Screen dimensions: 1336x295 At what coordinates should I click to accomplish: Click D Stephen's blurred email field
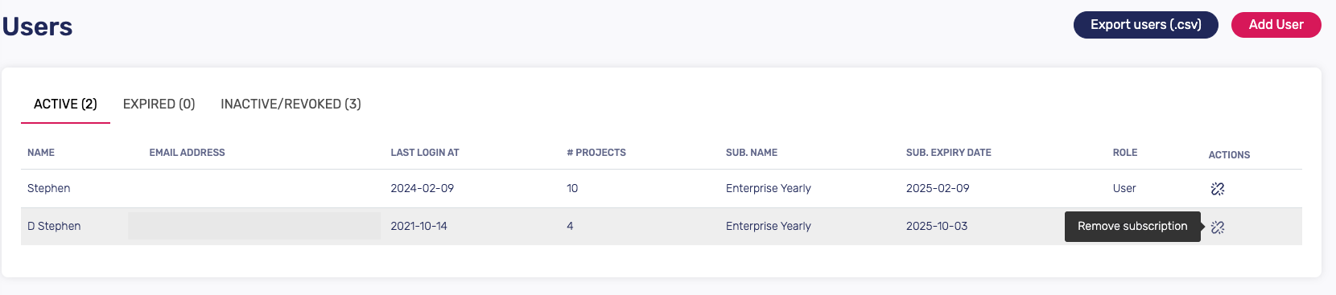(x=254, y=226)
